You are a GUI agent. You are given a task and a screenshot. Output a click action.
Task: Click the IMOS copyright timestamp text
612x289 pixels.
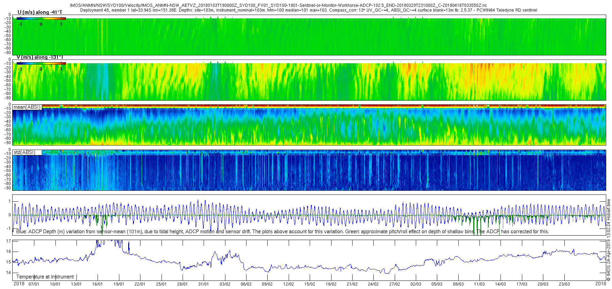[609, 240]
